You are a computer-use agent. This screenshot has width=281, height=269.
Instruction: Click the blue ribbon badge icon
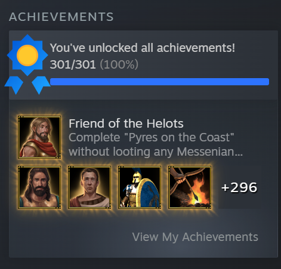pyautogui.click(x=27, y=64)
